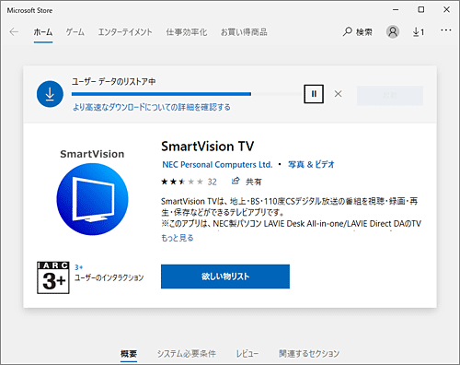This screenshot has width=460, height=365.
Task: Open NEC Personal Computers Ltd. publisher link
Action: (217, 165)
